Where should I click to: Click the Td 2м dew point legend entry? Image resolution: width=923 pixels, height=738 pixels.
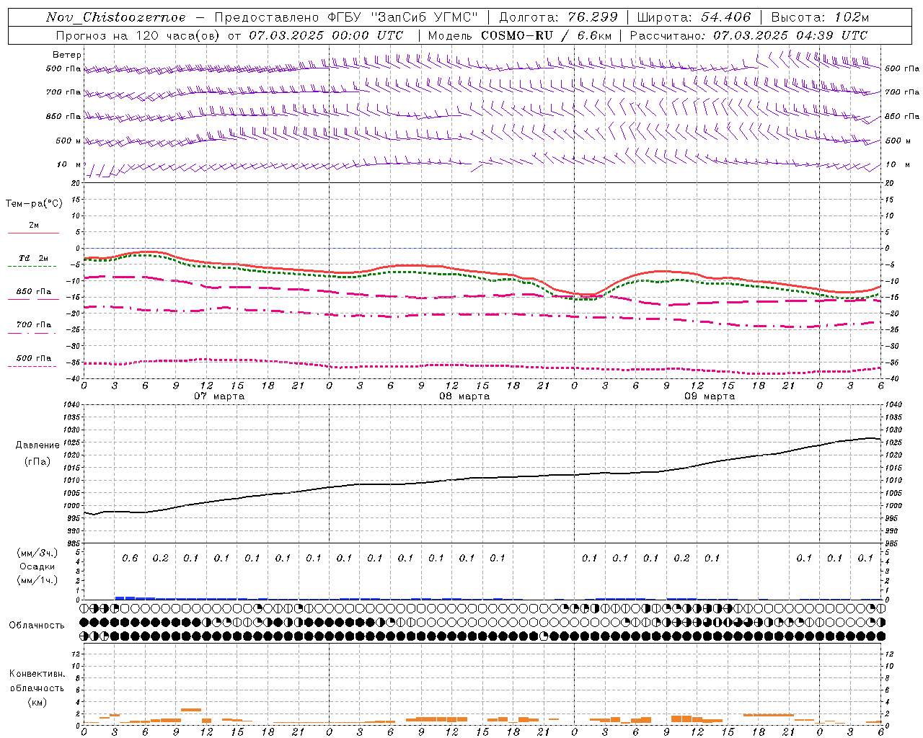tap(33, 258)
